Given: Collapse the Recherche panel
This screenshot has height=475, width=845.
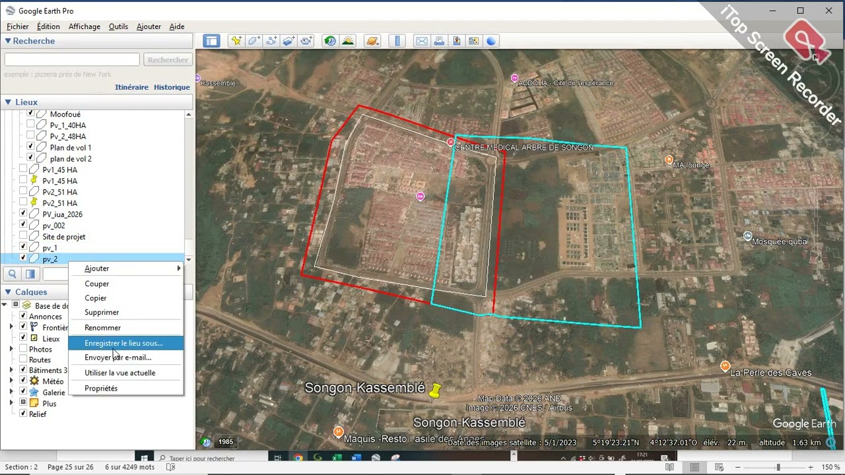Looking at the screenshot, I should (x=8, y=41).
